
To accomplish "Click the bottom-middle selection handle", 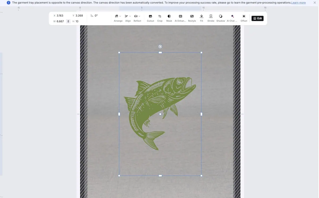I will click(160, 175).
